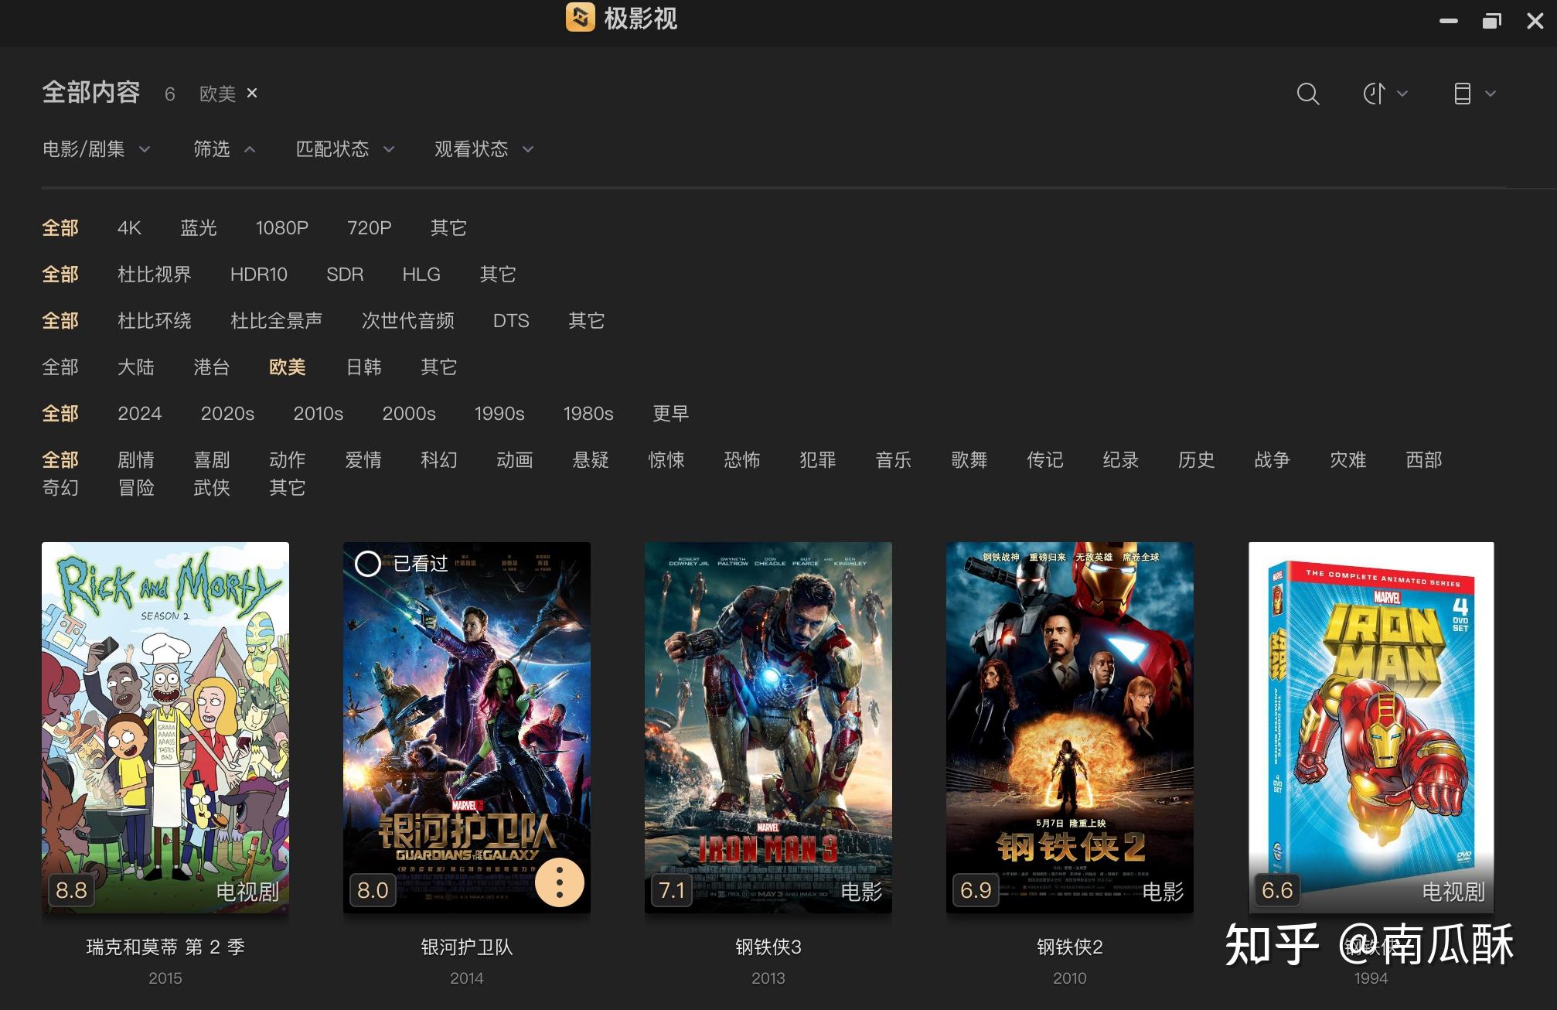Filter genre by 悬疑
The image size is (1557, 1010).
click(591, 459)
